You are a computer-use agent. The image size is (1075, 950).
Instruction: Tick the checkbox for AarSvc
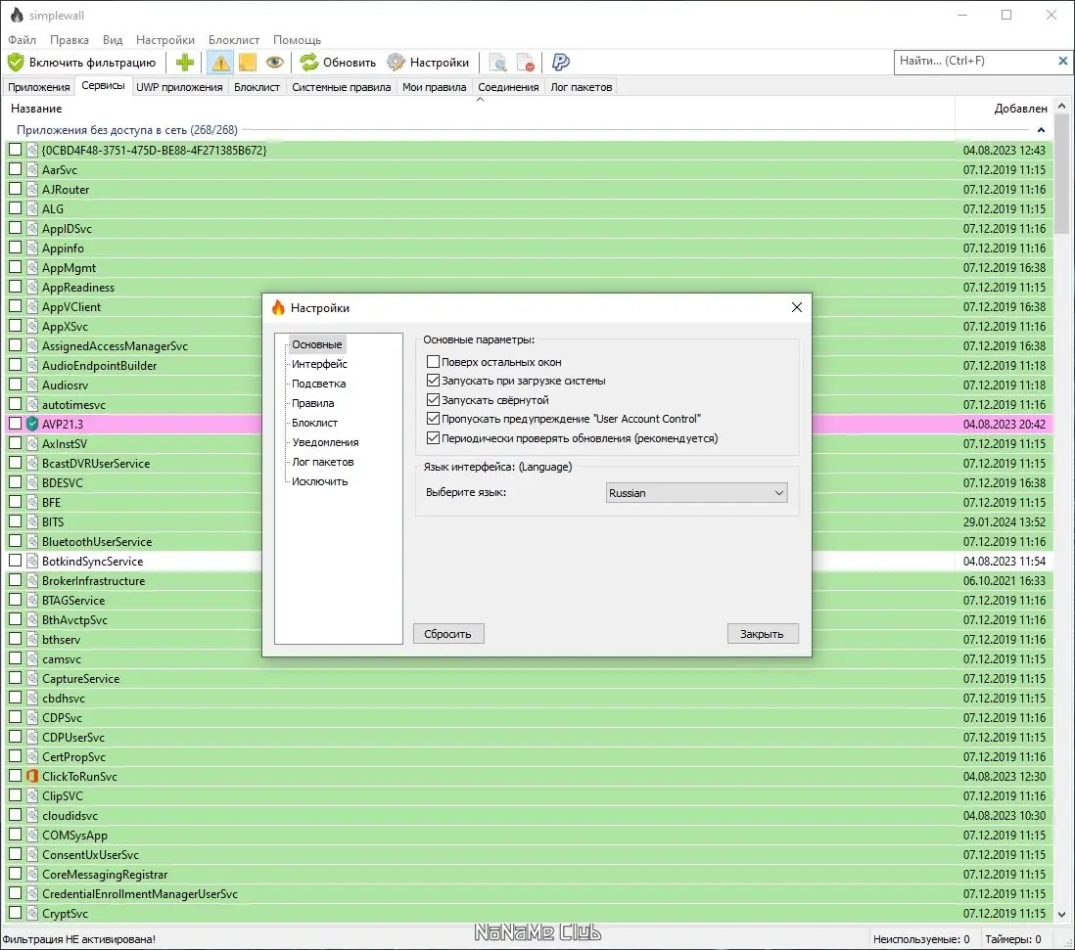pos(15,169)
